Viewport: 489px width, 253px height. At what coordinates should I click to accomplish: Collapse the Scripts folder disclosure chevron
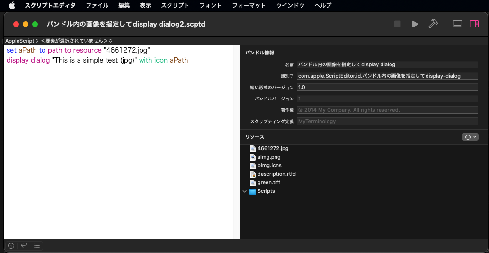click(244, 191)
